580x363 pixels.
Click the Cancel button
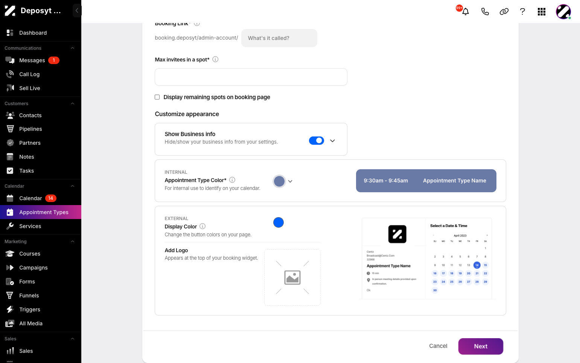438,346
